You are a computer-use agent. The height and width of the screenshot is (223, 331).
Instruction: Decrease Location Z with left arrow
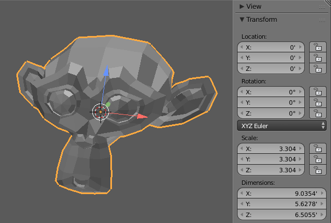pos(242,69)
